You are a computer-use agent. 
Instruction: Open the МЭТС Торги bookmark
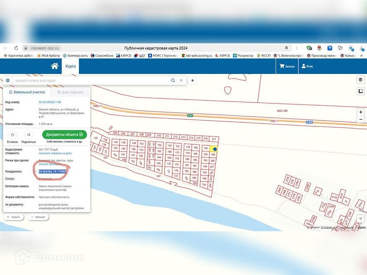163,56
